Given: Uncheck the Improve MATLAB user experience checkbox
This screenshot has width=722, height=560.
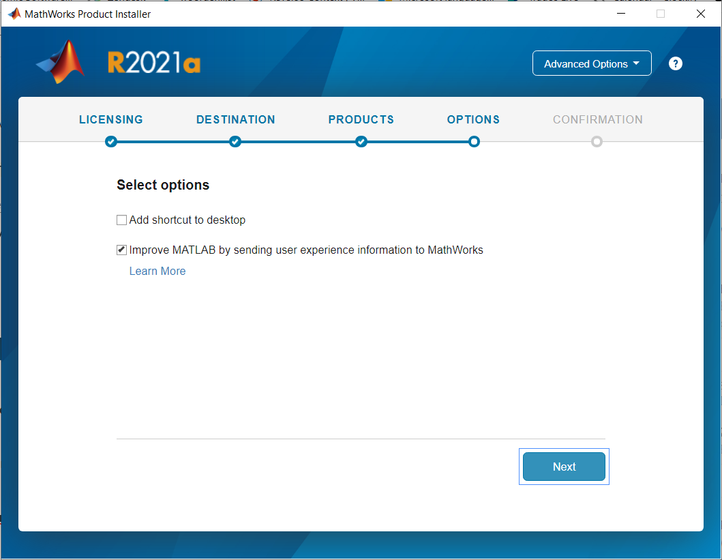Looking at the screenshot, I should point(121,250).
